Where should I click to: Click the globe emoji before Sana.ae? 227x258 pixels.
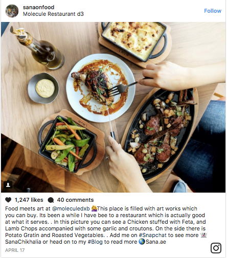click(x=142, y=242)
